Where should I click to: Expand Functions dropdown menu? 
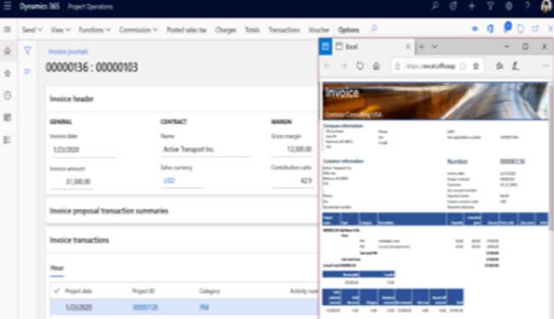click(95, 30)
